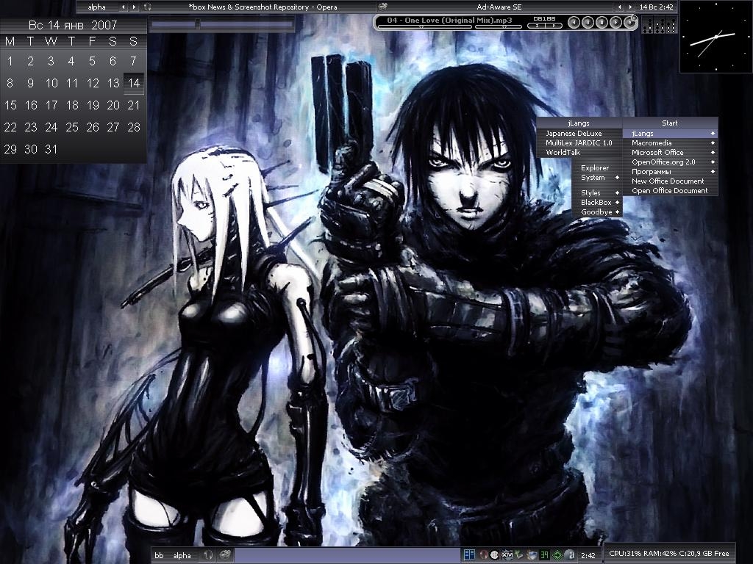The height and width of the screenshot is (564, 753).
Task: Skip to next track in player
Action: 615,22
